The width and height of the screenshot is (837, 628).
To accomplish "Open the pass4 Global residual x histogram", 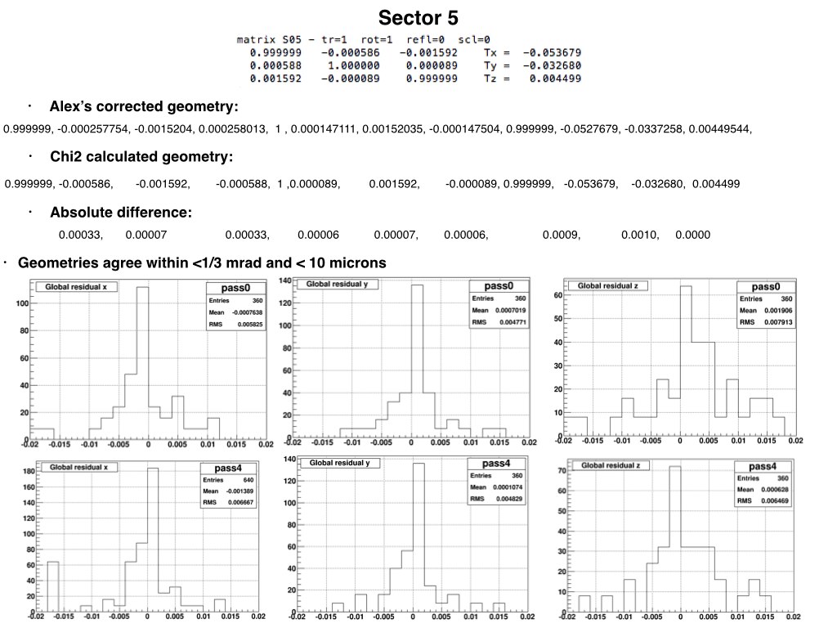I will (142, 540).
